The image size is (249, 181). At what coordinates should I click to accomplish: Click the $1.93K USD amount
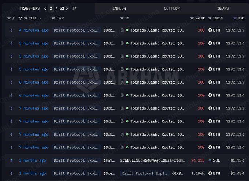point(237,160)
